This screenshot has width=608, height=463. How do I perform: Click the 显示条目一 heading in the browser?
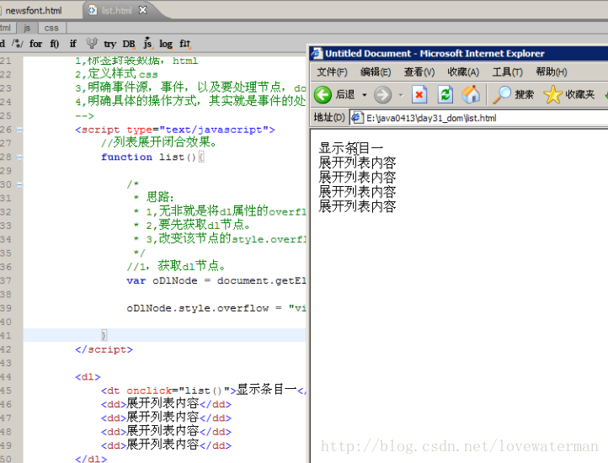click(351, 148)
